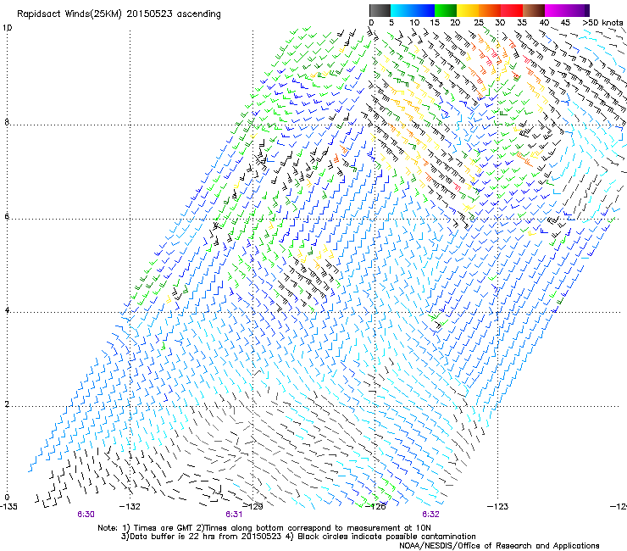Select the '-129' longitude axis label
The width and height of the screenshot is (627, 551).
click(x=253, y=507)
